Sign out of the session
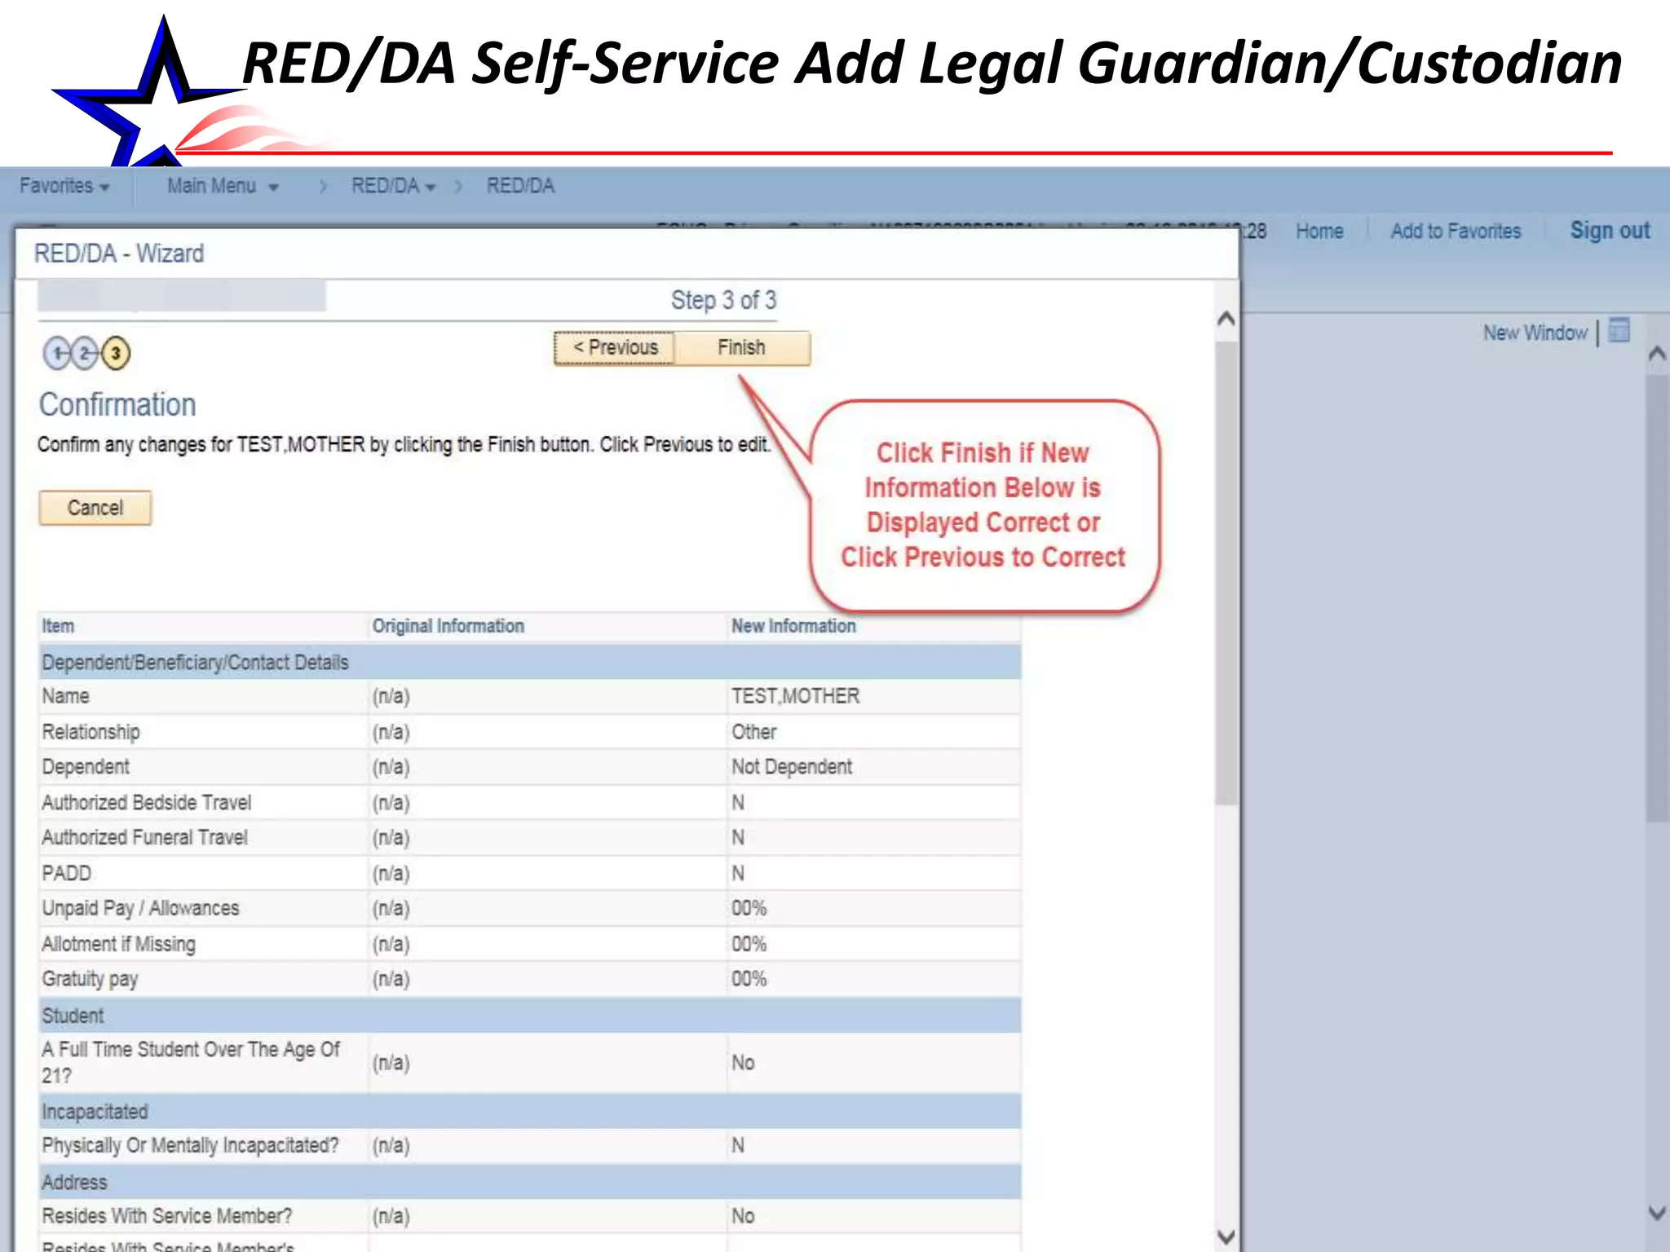1670x1252 pixels. tap(1610, 231)
